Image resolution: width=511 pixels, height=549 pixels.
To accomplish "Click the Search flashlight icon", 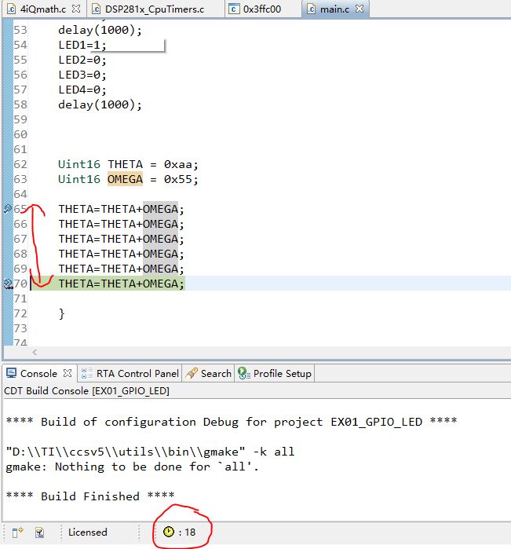I will 192,373.
